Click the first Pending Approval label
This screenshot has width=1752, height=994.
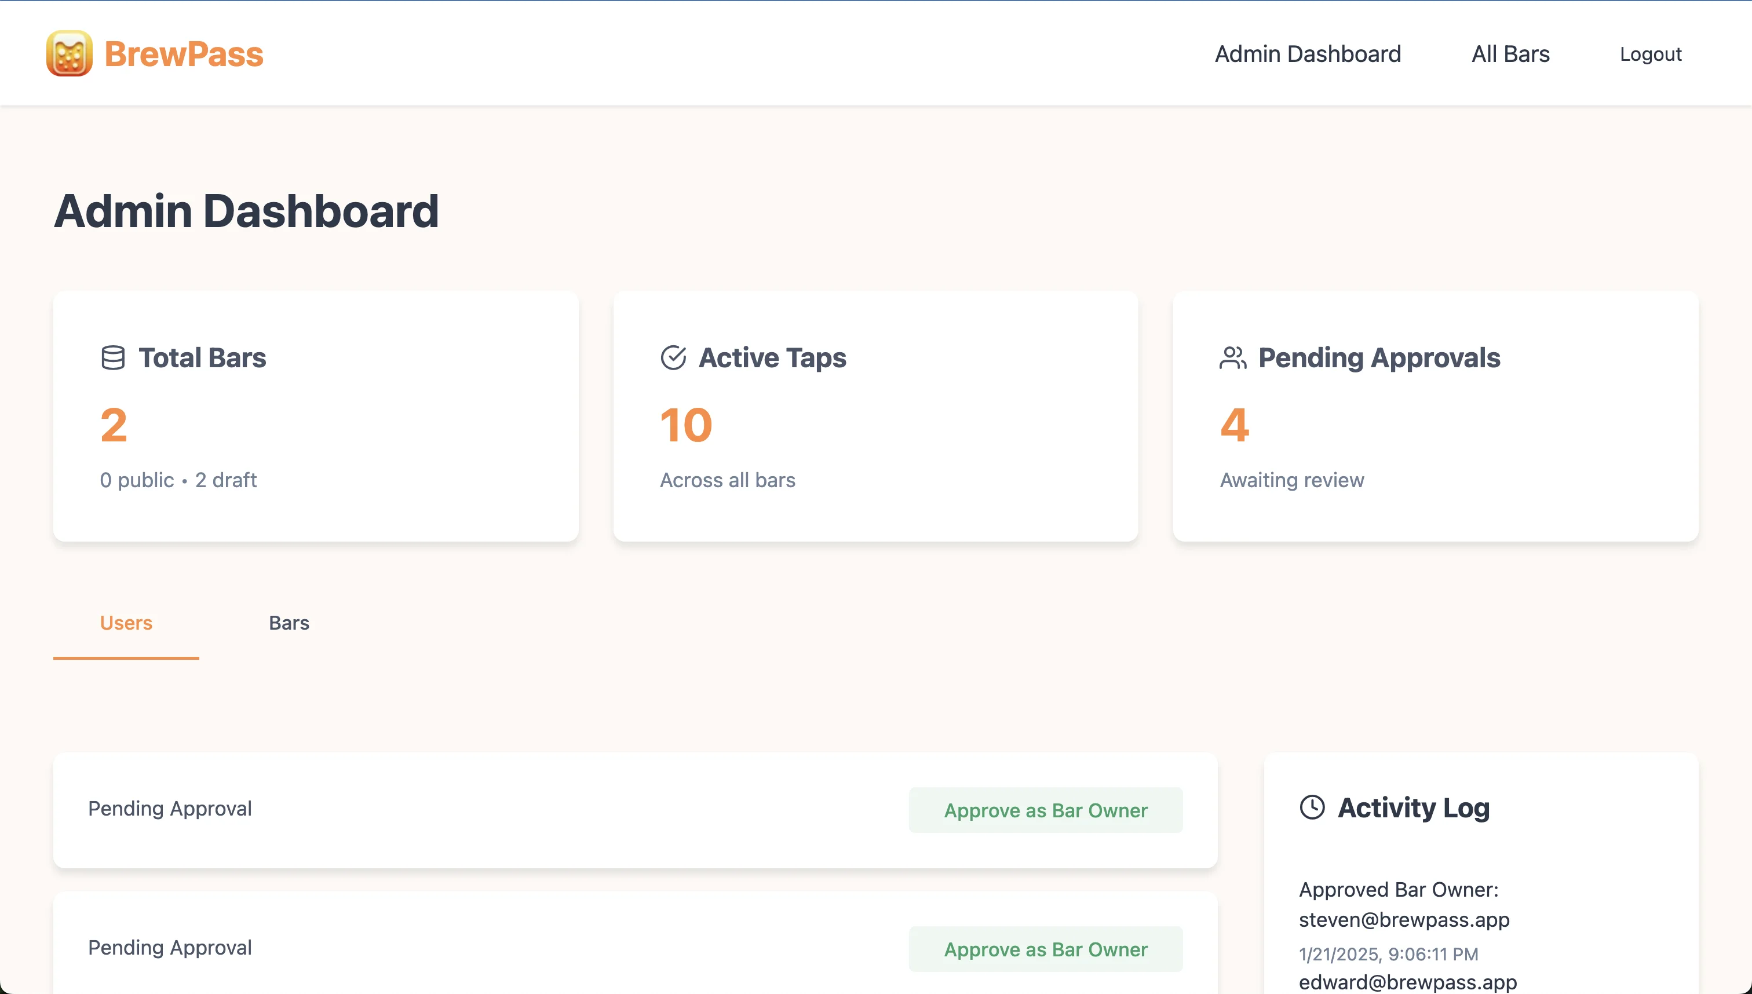(169, 808)
